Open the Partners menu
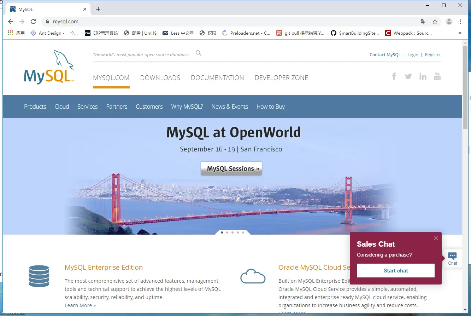This screenshot has height=316, width=471. (117, 107)
